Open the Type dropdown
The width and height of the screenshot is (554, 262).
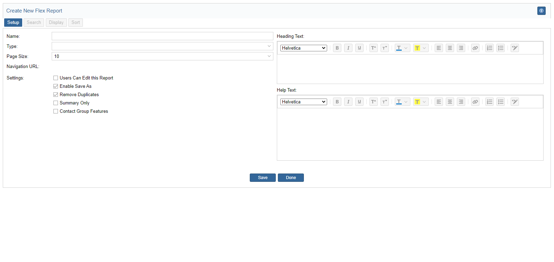click(162, 46)
